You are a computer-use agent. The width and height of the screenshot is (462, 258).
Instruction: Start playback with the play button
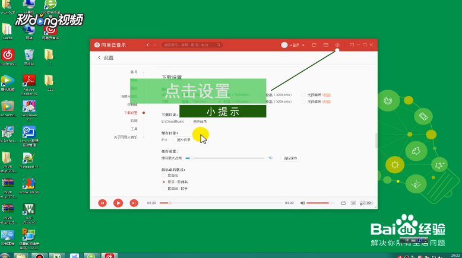(118, 203)
